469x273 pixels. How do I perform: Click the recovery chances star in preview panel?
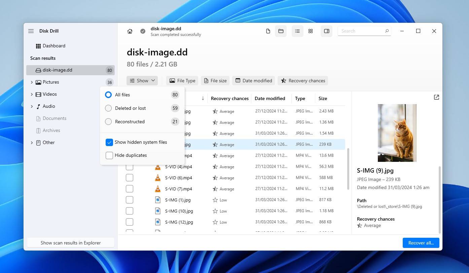(x=360, y=226)
